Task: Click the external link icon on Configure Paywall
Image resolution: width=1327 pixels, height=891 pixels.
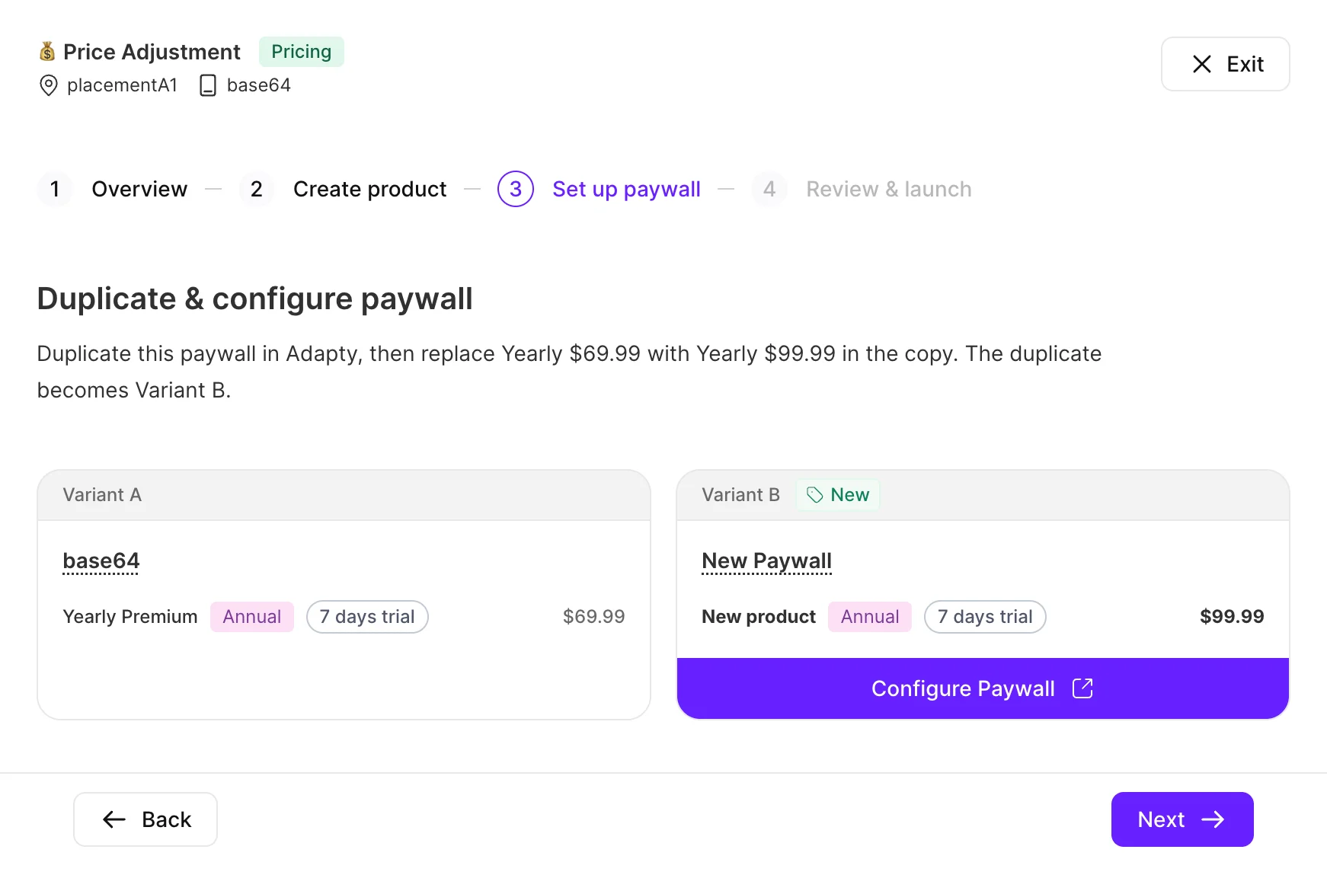Action: click(1082, 688)
